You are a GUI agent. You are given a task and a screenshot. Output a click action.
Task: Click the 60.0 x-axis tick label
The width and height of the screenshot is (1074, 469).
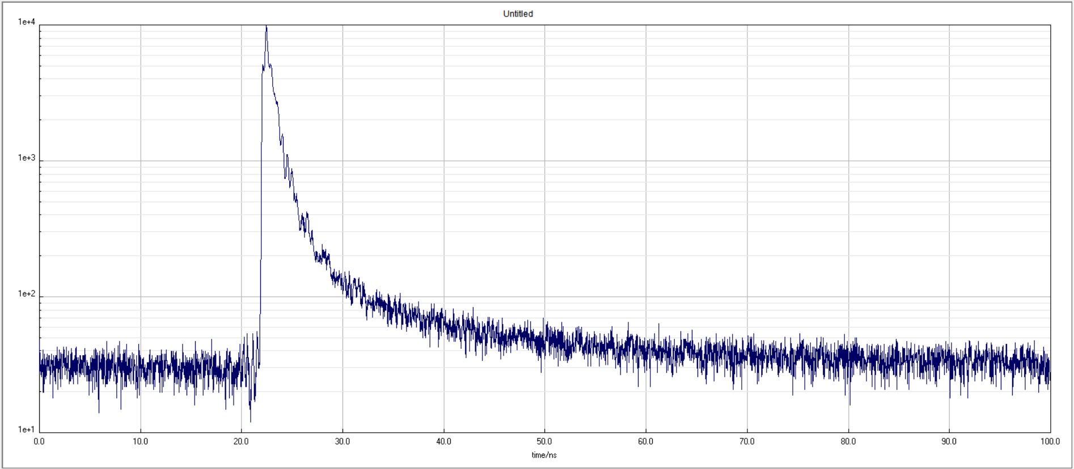[x=646, y=441]
